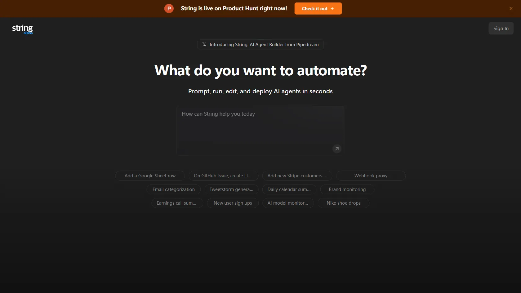Pick the Nike shoe drops suggestion
Screen dimensions: 521x293
(x=344, y=203)
